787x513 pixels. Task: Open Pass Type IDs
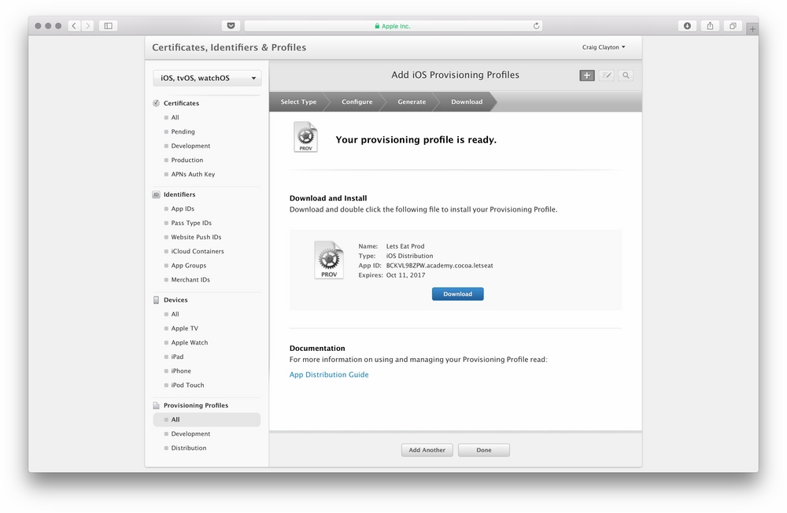point(191,223)
